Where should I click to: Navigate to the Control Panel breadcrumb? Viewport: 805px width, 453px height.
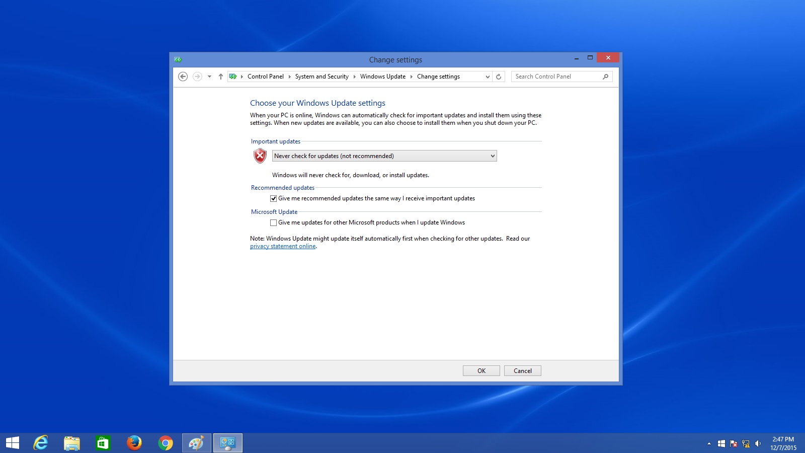(x=266, y=77)
